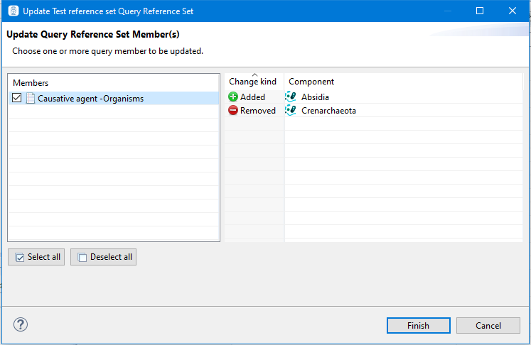Open the help question mark icon

coord(20,325)
